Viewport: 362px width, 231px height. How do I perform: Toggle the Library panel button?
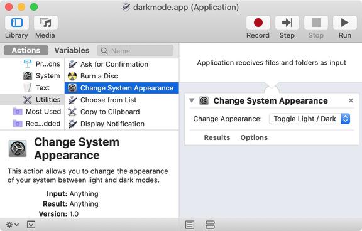(16, 23)
